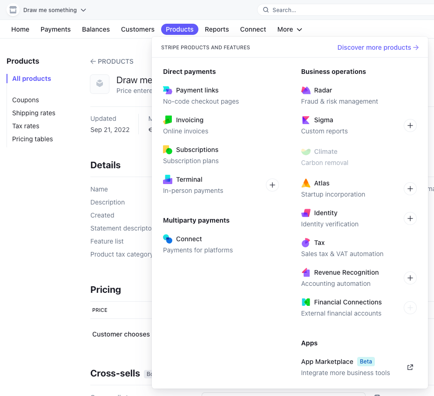
Task: Open the Payments tab
Action: 55,29
